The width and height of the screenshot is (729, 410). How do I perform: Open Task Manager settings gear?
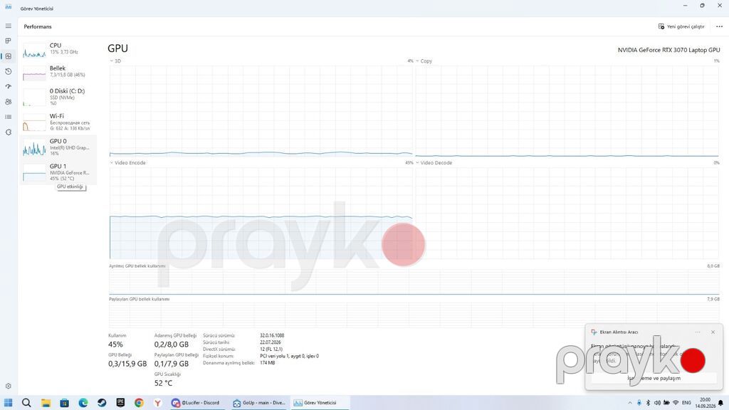[9, 387]
